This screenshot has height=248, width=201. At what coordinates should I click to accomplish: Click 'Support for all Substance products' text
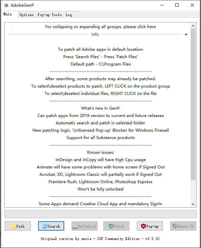pyautogui.click(x=101, y=138)
